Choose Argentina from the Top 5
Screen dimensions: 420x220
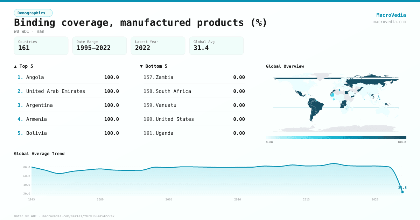[40, 105]
